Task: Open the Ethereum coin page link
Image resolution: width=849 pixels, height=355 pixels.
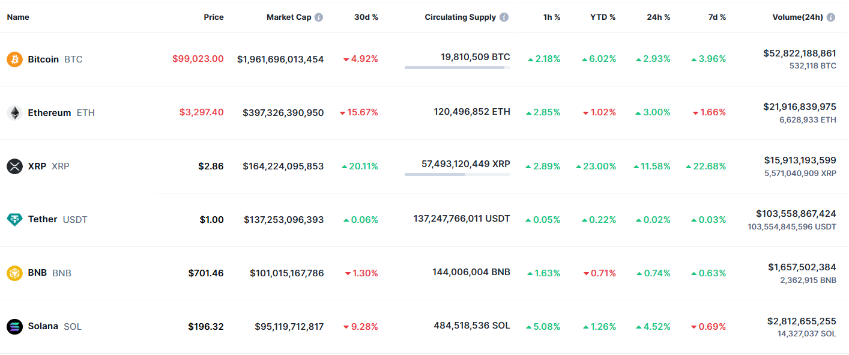Action: pos(49,112)
